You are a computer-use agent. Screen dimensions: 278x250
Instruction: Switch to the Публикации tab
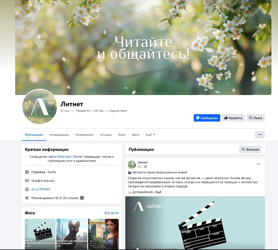point(34,135)
